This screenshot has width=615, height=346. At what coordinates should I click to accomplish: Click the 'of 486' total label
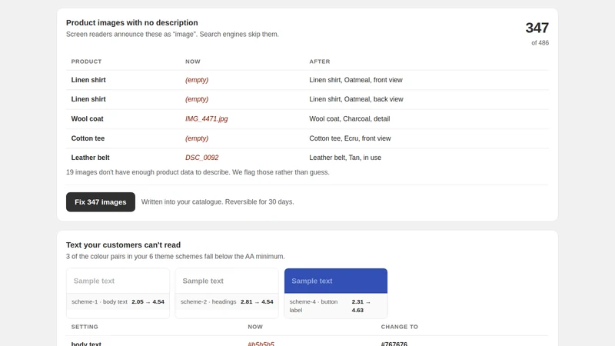pyautogui.click(x=540, y=43)
